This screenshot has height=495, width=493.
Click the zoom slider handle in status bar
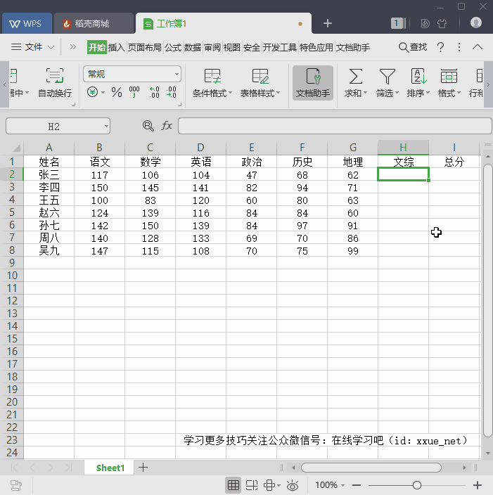[x=417, y=485]
